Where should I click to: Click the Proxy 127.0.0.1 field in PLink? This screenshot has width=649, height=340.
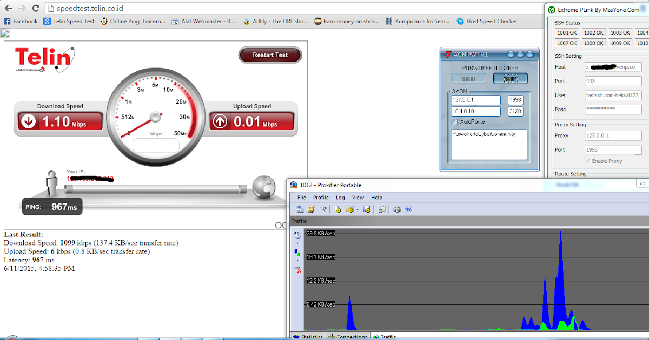(613, 135)
